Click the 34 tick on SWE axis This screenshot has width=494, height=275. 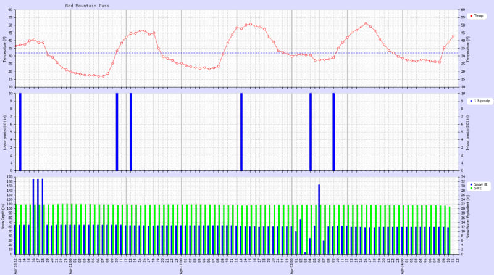click(462, 177)
